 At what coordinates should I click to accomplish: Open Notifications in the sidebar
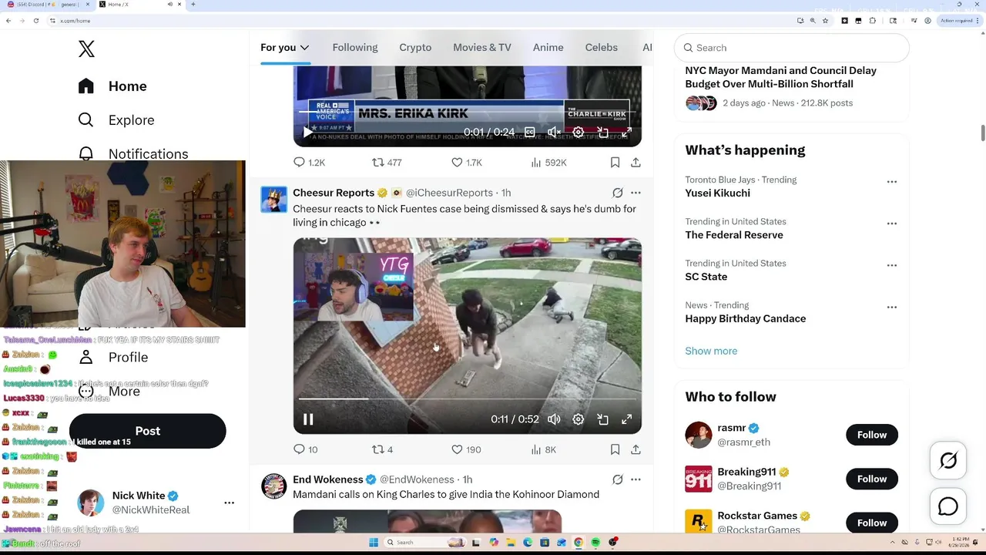(133, 153)
